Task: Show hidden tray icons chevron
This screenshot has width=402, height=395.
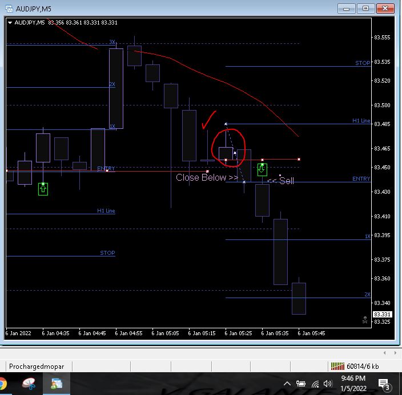Action: (287, 384)
